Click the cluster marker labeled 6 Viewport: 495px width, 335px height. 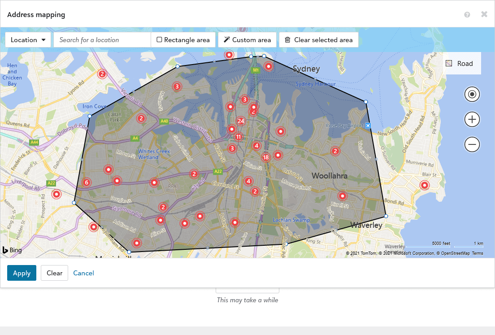pos(87,182)
